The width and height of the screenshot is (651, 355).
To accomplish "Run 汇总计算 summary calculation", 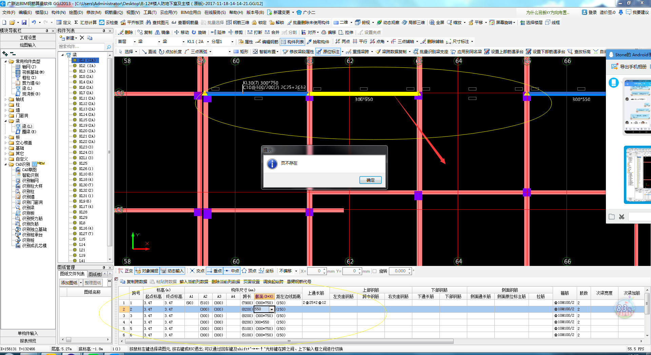I will click(x=85, y=22).
